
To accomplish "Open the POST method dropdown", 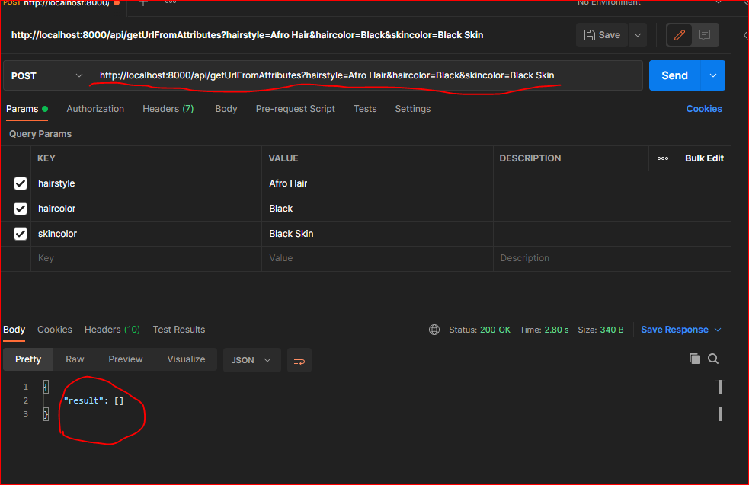I will pos(46,76).
